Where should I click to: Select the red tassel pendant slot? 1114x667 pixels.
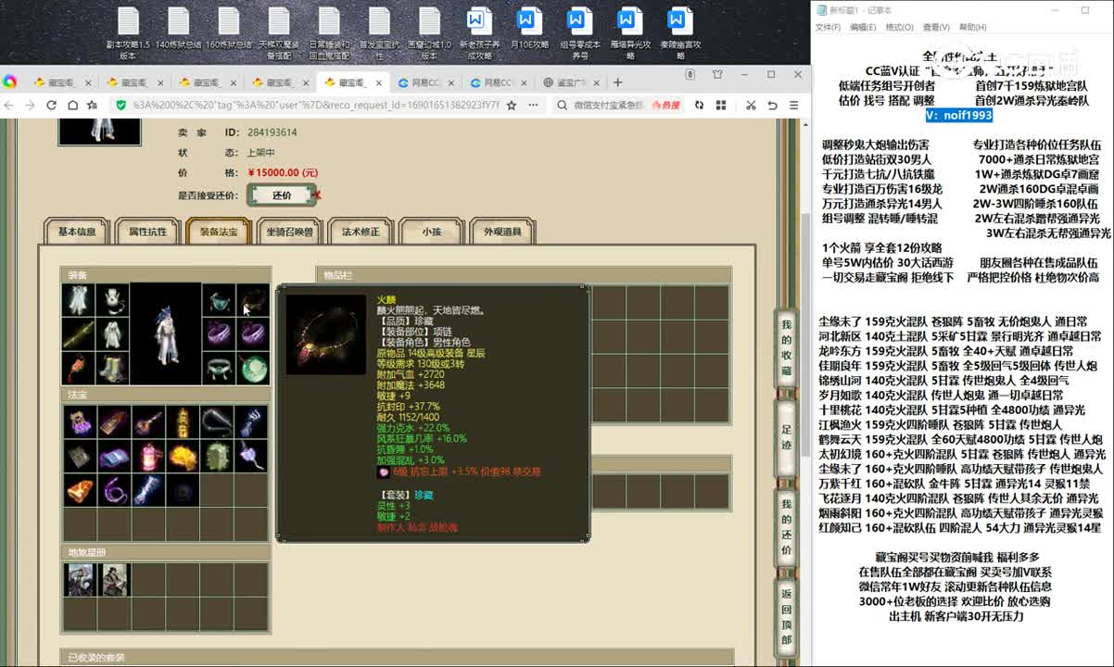pyautogui.click(x=78, y=368)
